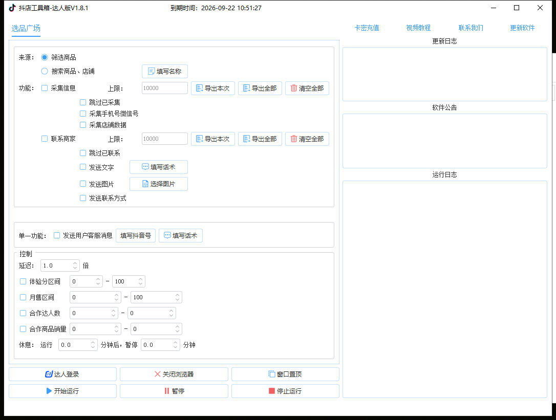
Task: Click the 延迟 multiplier spinner arrows
Action: (75, 266)
